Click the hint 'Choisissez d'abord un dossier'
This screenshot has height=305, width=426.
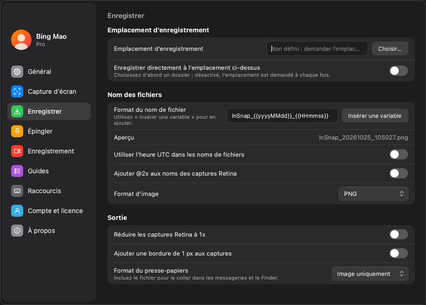point(222,75)
